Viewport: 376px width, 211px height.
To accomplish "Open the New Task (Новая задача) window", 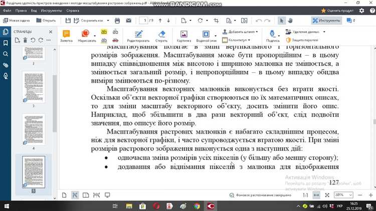I will [17, 21].
